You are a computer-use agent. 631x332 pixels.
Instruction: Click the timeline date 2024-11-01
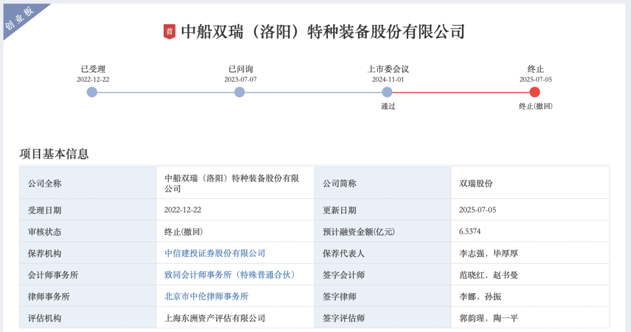388,79
